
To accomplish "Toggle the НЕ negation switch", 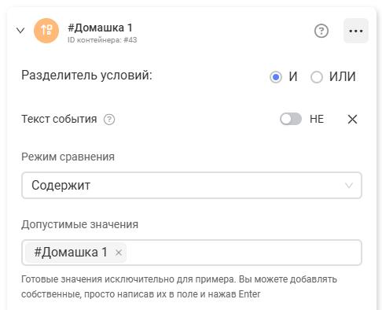I will point(291,119).
